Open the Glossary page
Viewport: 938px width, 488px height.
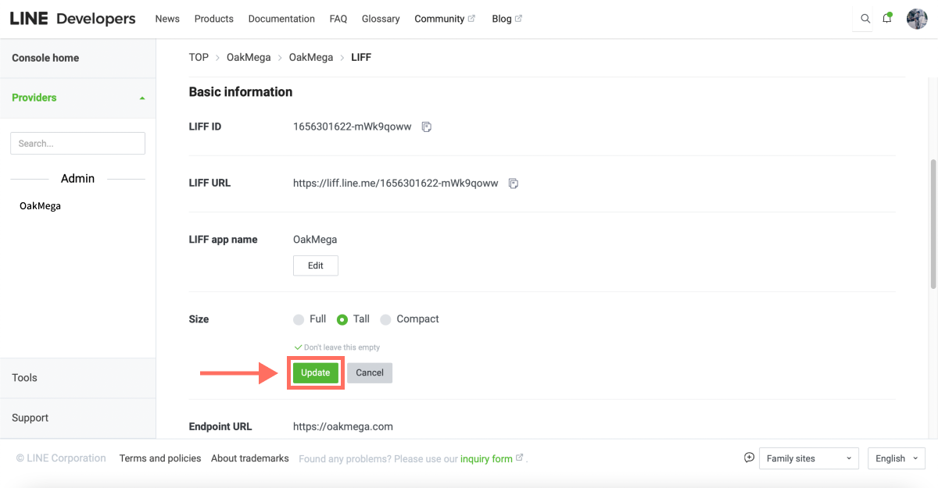click(x=381, y=19)
